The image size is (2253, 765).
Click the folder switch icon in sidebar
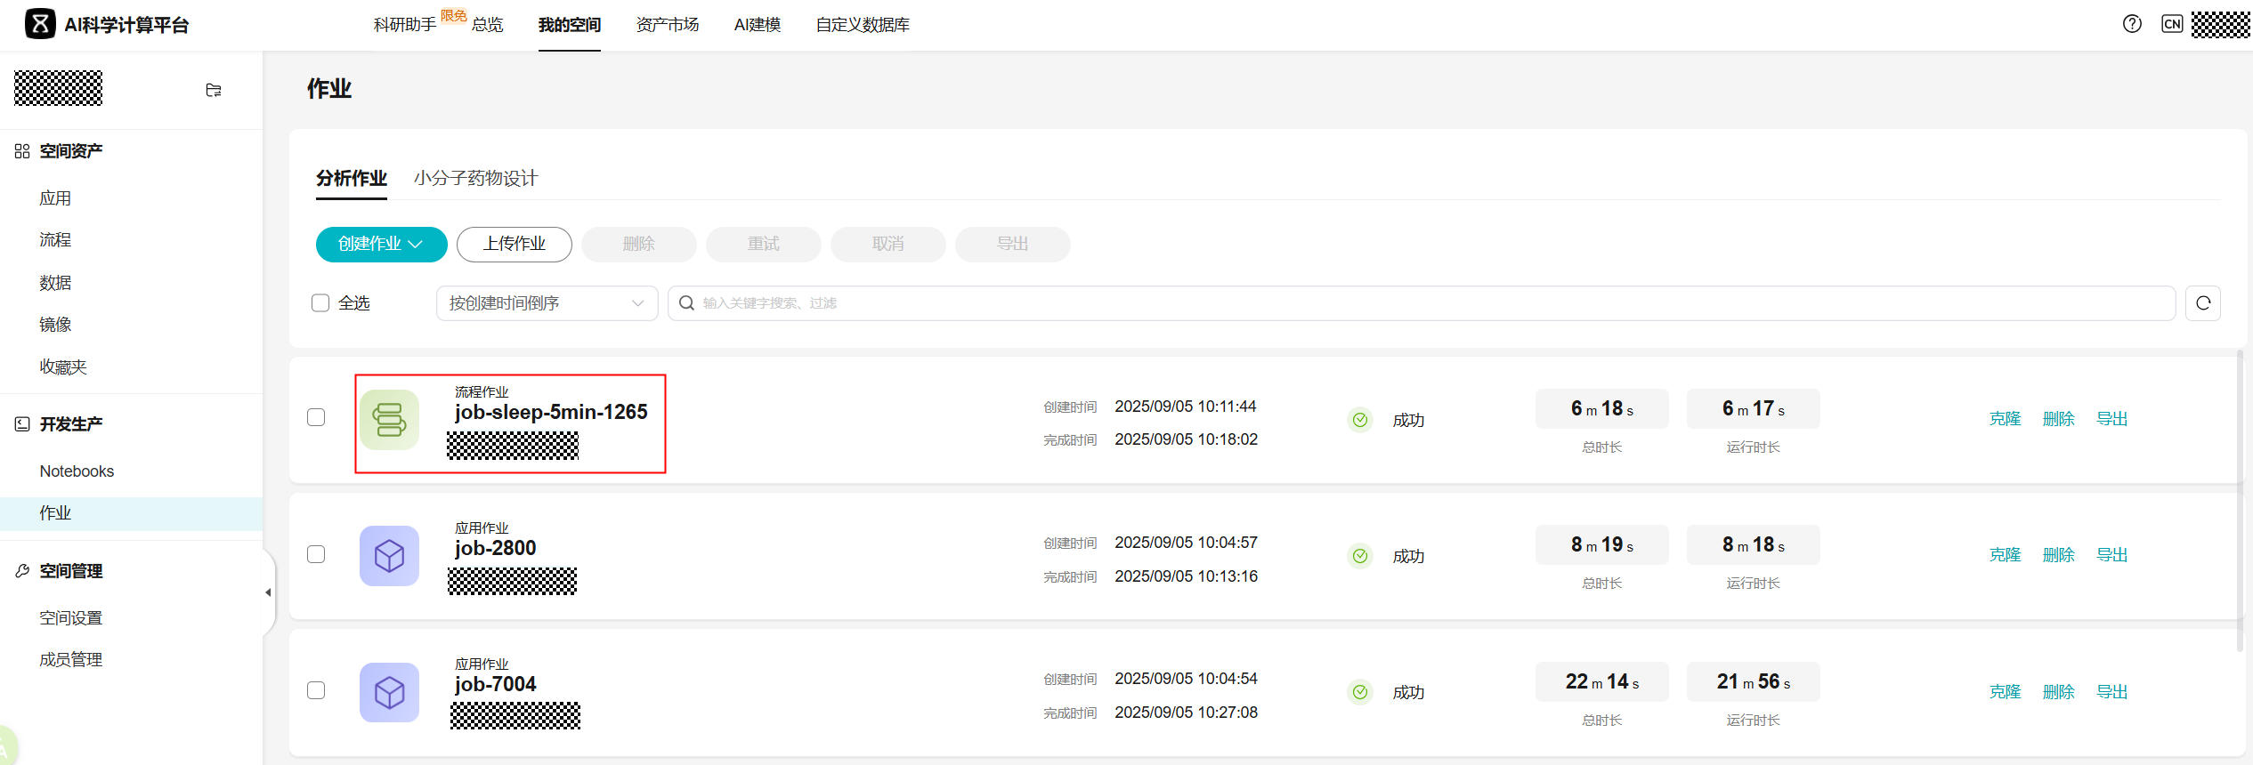[x=214, y=90]
